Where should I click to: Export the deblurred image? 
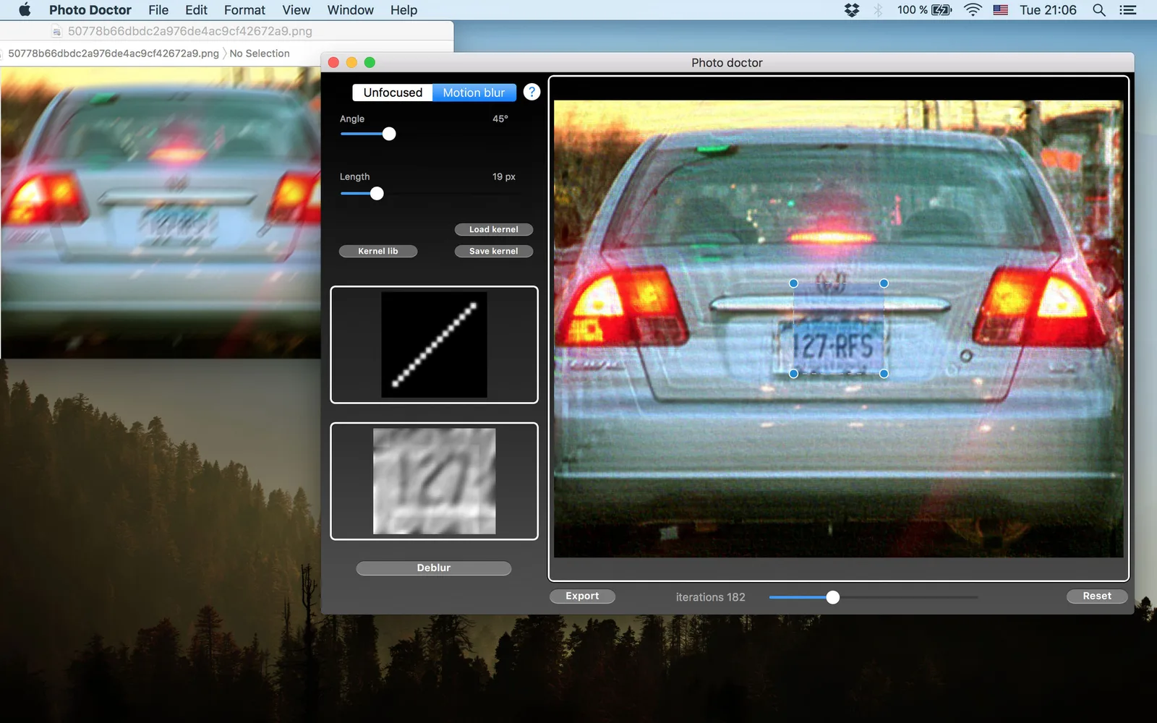click(x=582, y=596)
